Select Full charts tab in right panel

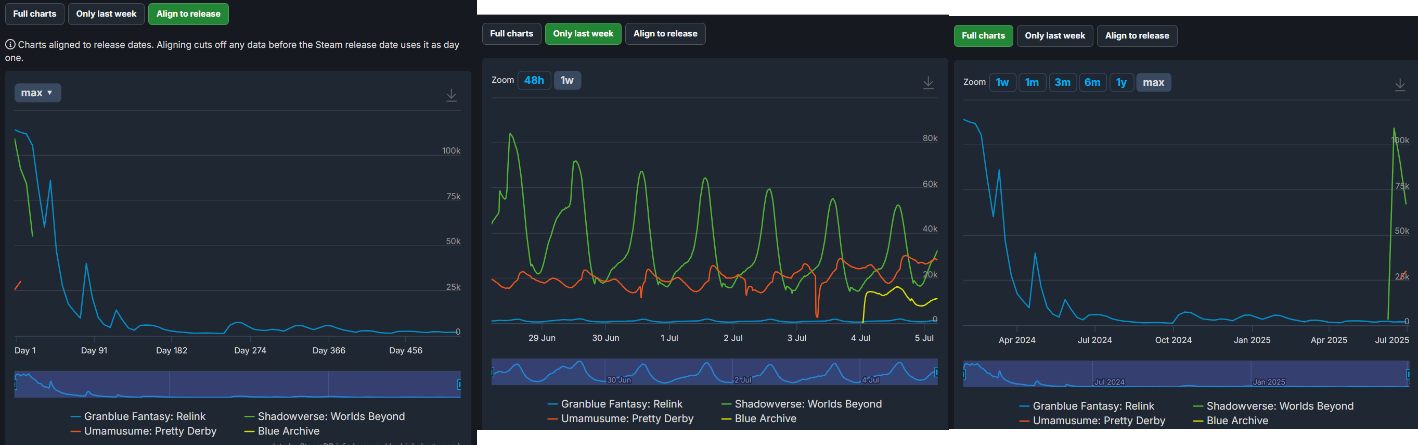coord(983,36)
